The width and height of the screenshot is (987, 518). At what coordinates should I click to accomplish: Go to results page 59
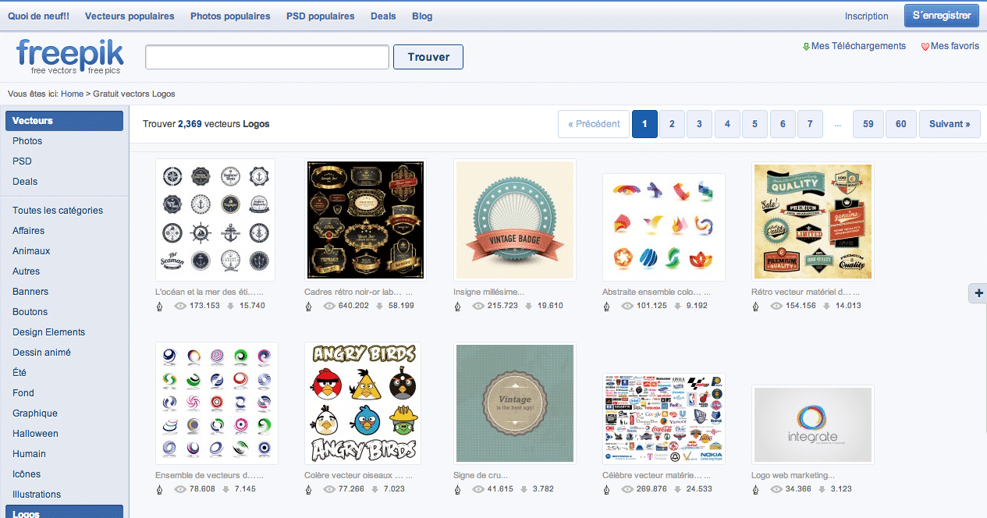[868, 124]
